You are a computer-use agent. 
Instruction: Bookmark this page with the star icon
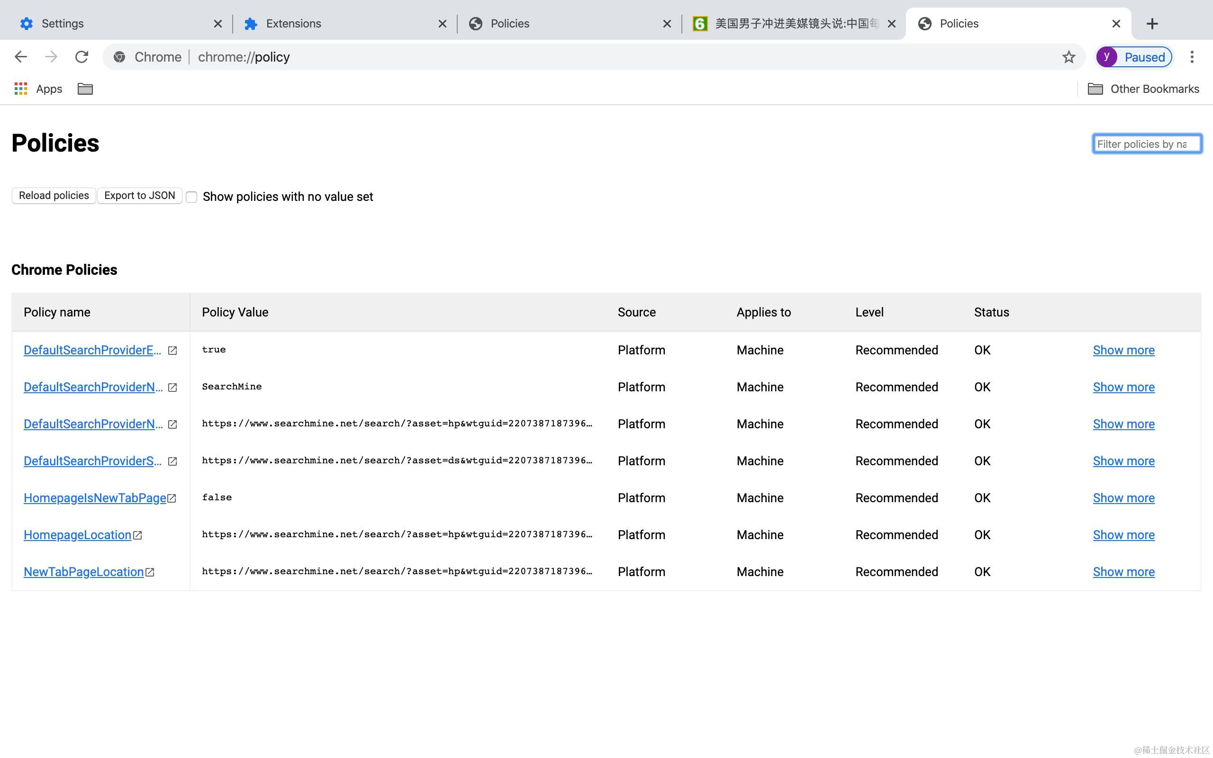coord(1068,57)
